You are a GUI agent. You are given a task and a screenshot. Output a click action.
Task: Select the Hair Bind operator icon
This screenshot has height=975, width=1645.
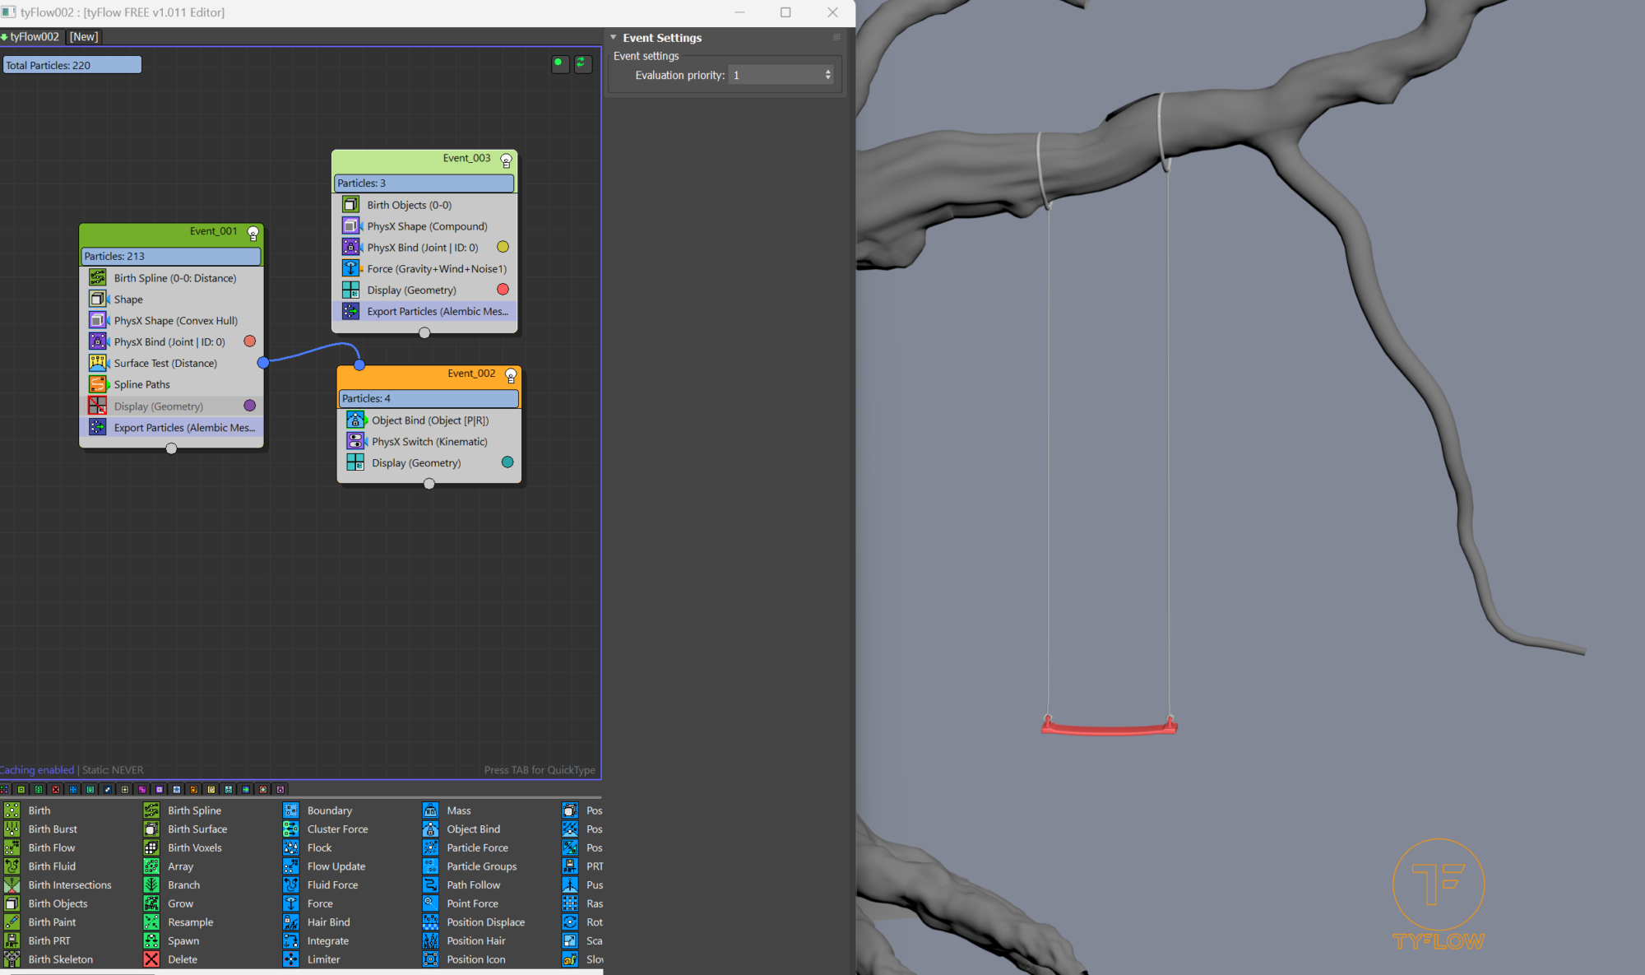(291, 922)
